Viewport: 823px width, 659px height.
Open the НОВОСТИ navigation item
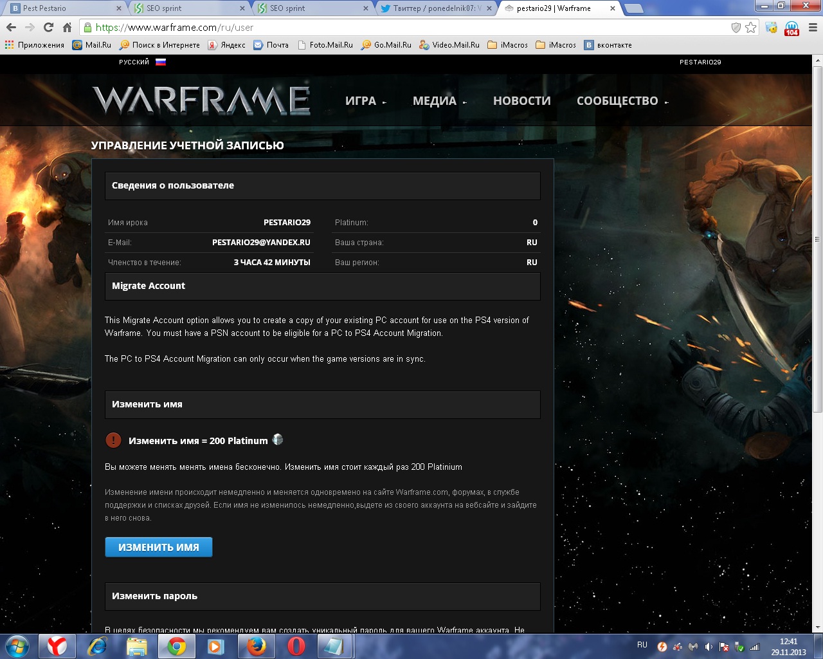click(522, 101)
